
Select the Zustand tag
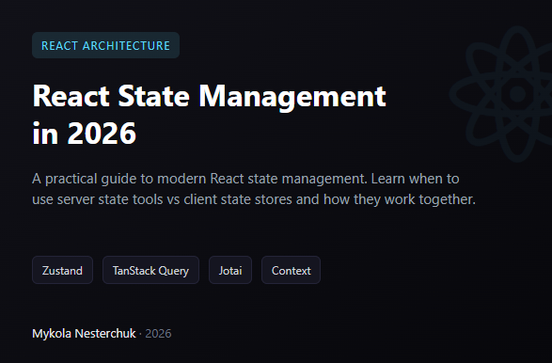tap(62, 270)
